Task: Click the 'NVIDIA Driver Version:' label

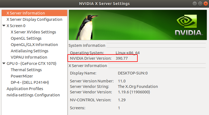Action: point(91,58)
